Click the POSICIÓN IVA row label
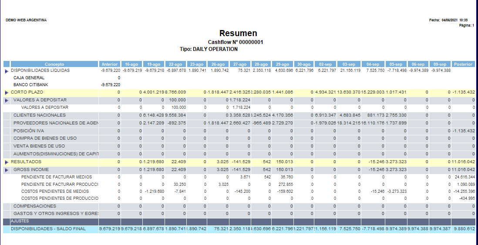478x245 pixels. [29, 131]
